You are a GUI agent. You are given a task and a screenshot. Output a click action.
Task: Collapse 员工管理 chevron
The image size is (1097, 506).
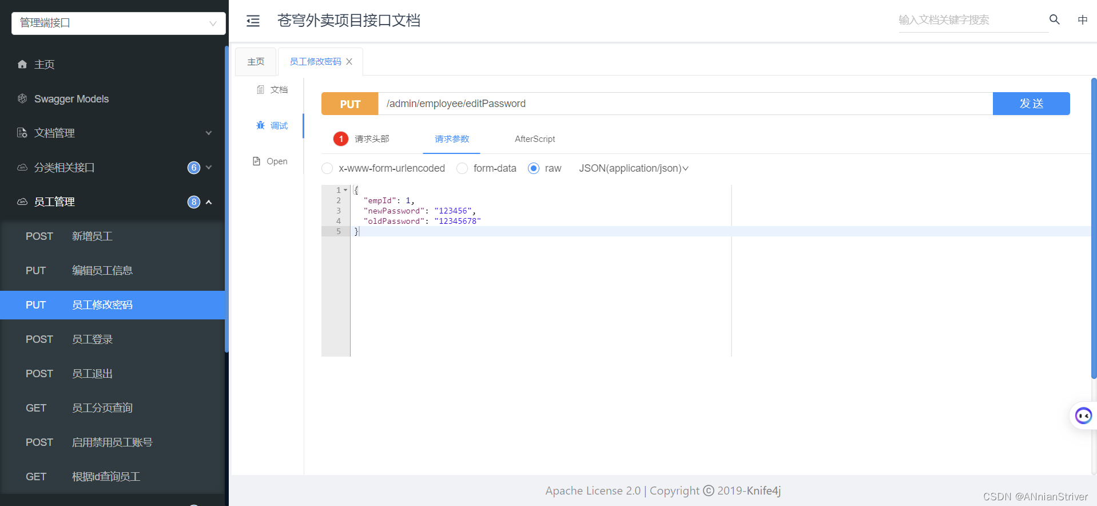209,201
